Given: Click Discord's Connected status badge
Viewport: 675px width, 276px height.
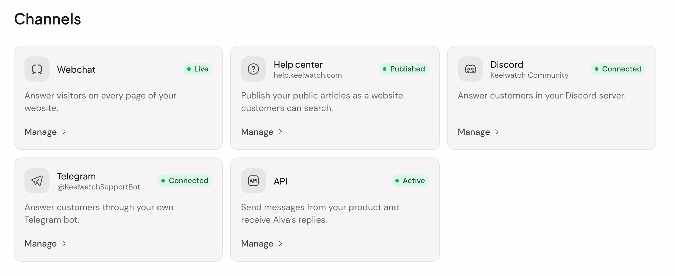Looking at the screenshot, I should [618, 69].
